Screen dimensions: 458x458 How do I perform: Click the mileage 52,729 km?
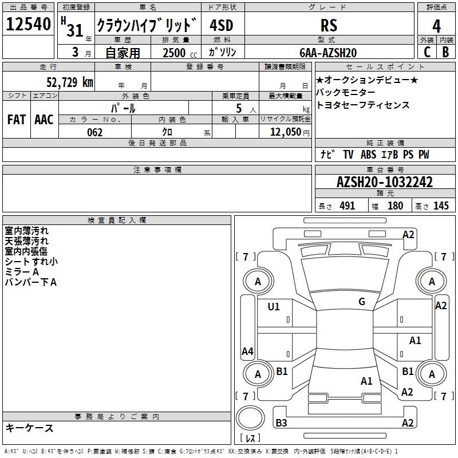[x=70, y=82]
